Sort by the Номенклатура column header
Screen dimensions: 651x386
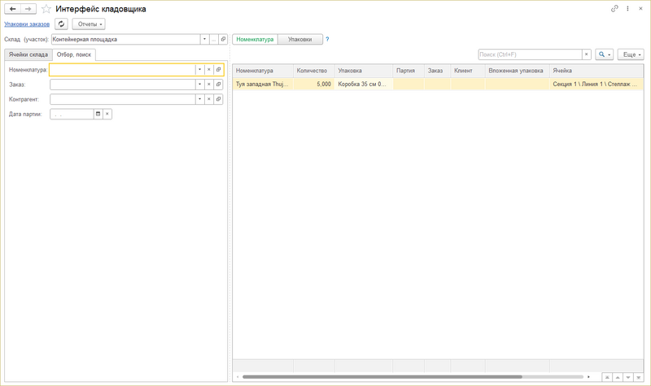263,71
